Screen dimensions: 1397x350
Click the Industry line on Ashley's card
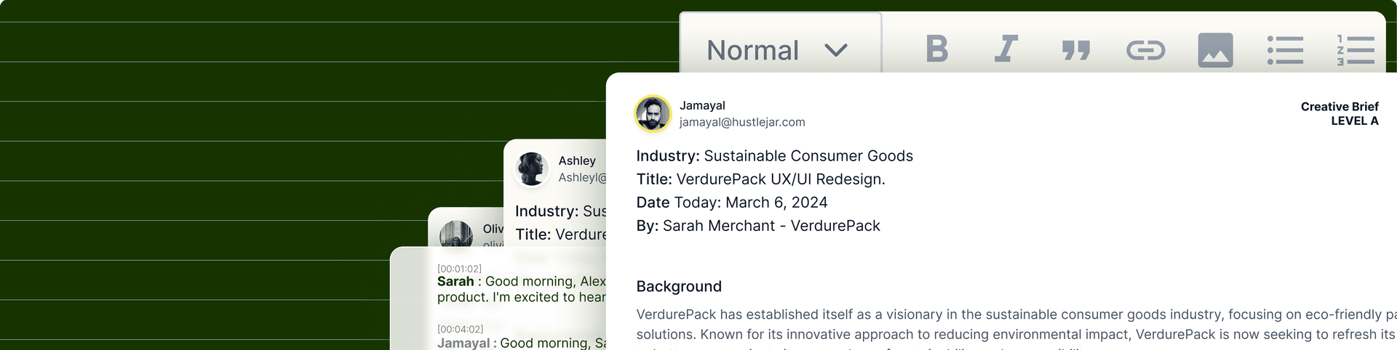click(560, 211)
